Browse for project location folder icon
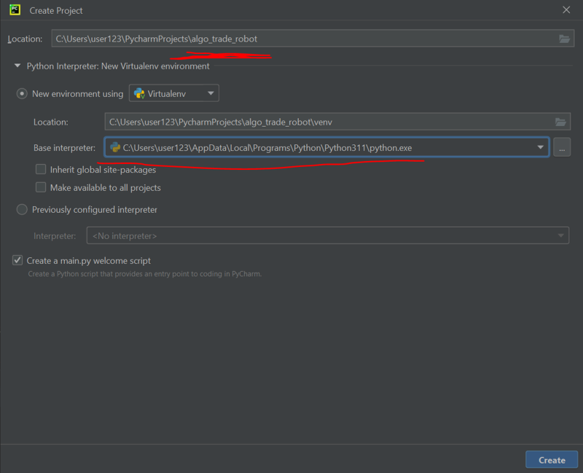Image resolution: width=583 pixels, height=473 pixels. pos(564,39)
